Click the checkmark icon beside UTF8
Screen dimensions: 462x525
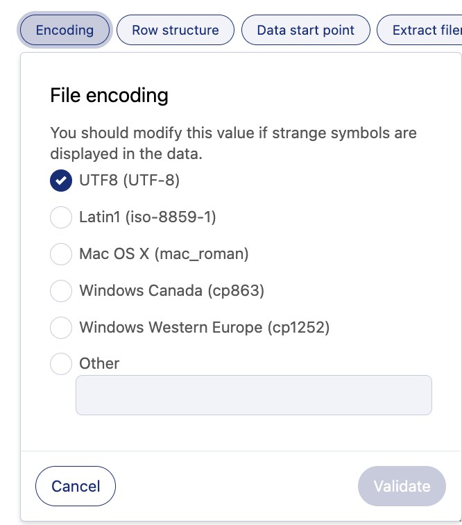point(61,181)
